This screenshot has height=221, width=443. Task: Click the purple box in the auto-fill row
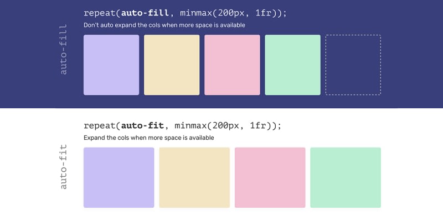pyautogui.click(x=111, y=65)
